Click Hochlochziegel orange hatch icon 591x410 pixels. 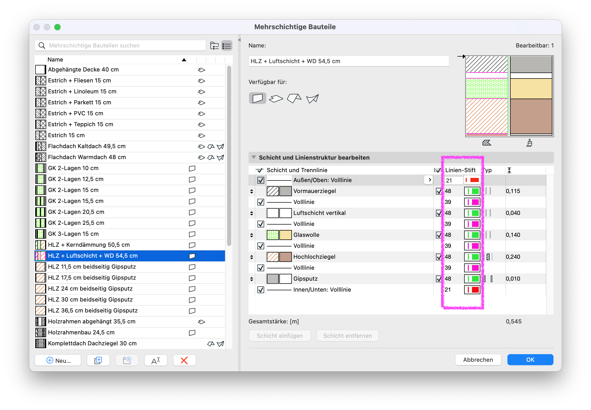coord(273,257)
